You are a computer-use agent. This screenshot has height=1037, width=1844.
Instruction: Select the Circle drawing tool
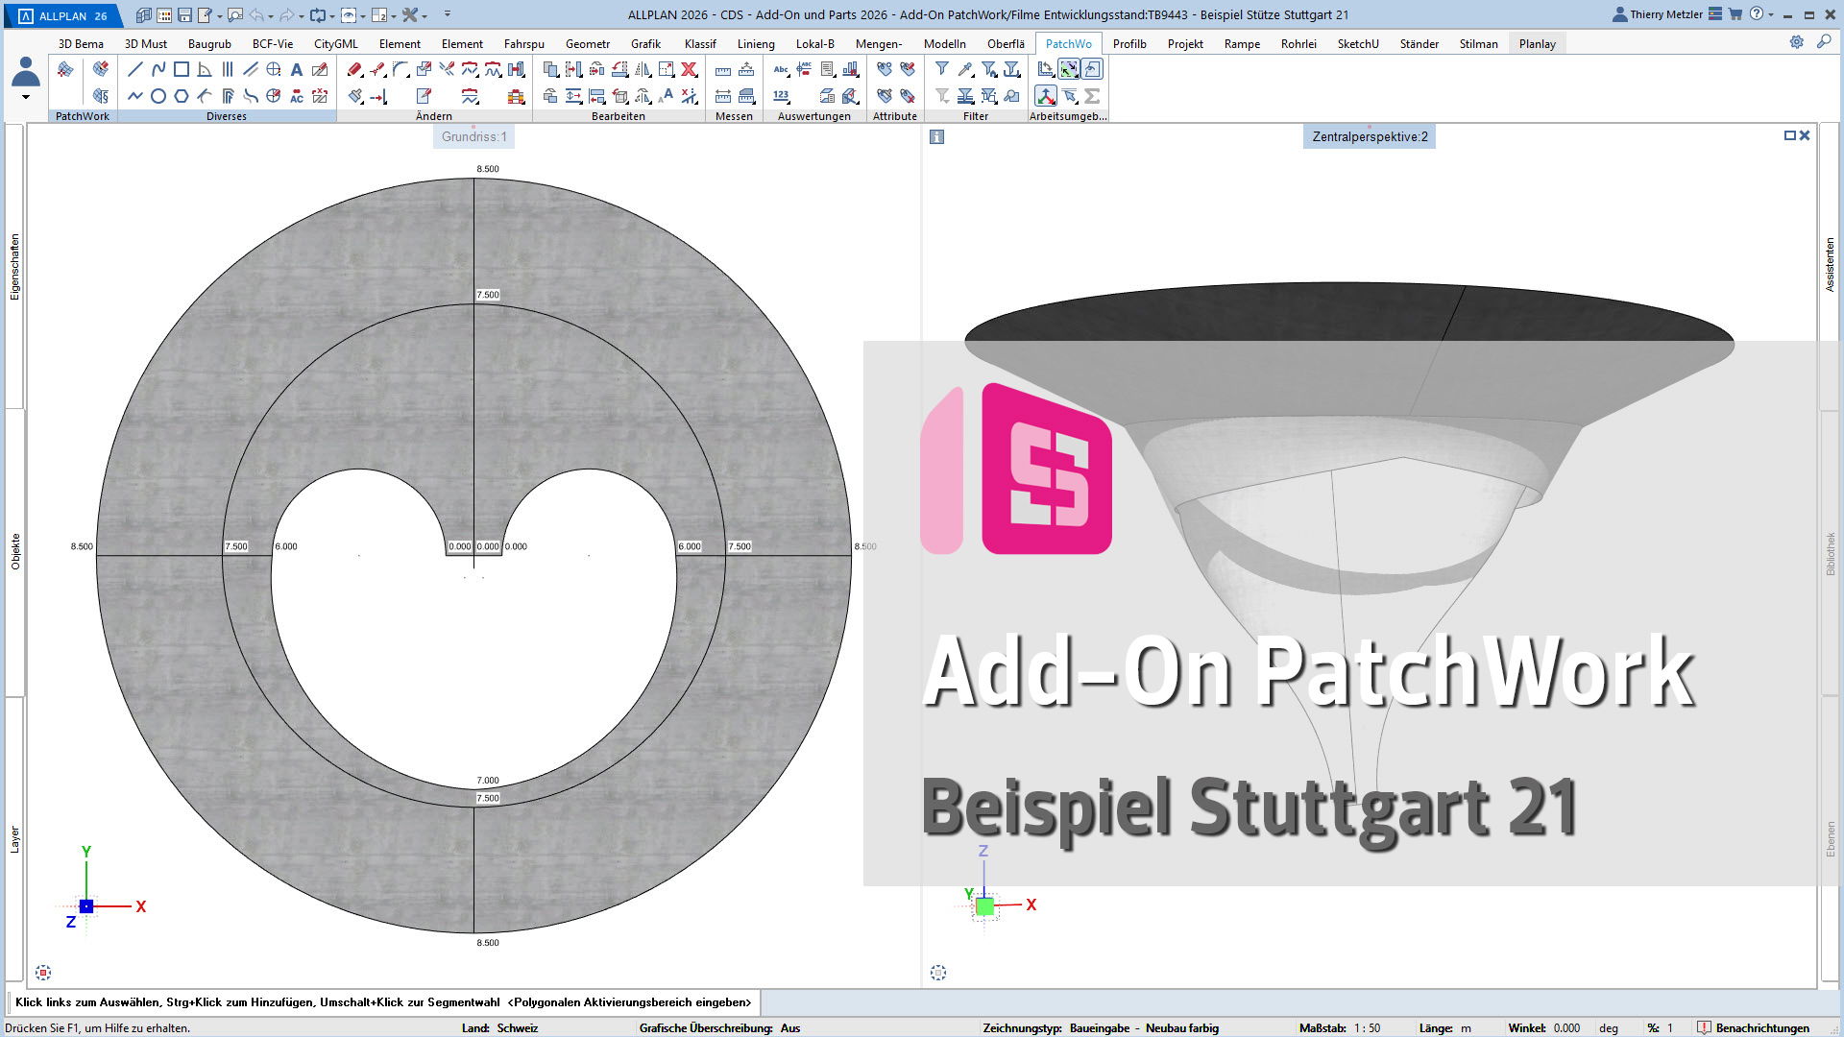pyautogui.click(x=158, y=96)
